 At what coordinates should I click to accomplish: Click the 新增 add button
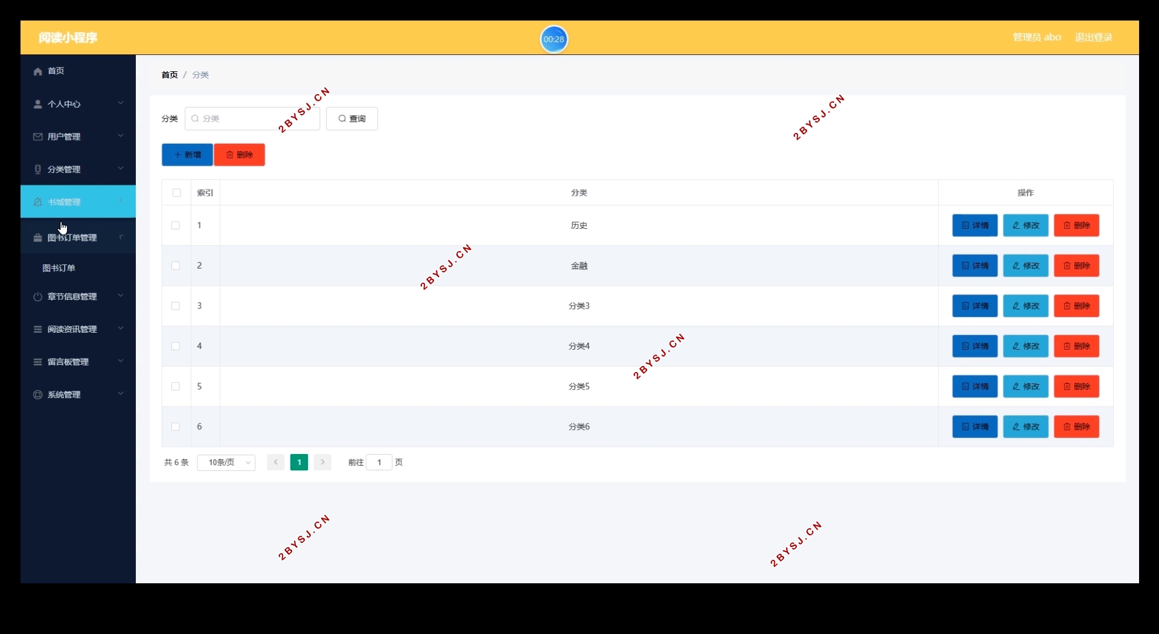(187, 155)
